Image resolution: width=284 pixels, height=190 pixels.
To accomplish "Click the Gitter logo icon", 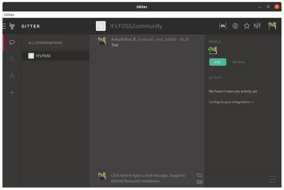I will (12, 26).
